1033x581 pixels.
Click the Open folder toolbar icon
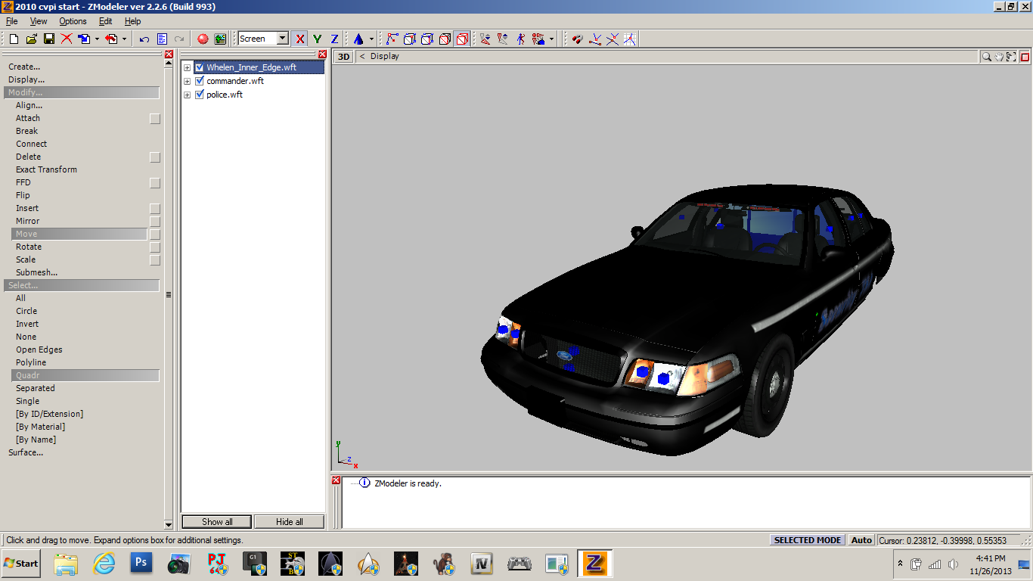tap(31, 39)
